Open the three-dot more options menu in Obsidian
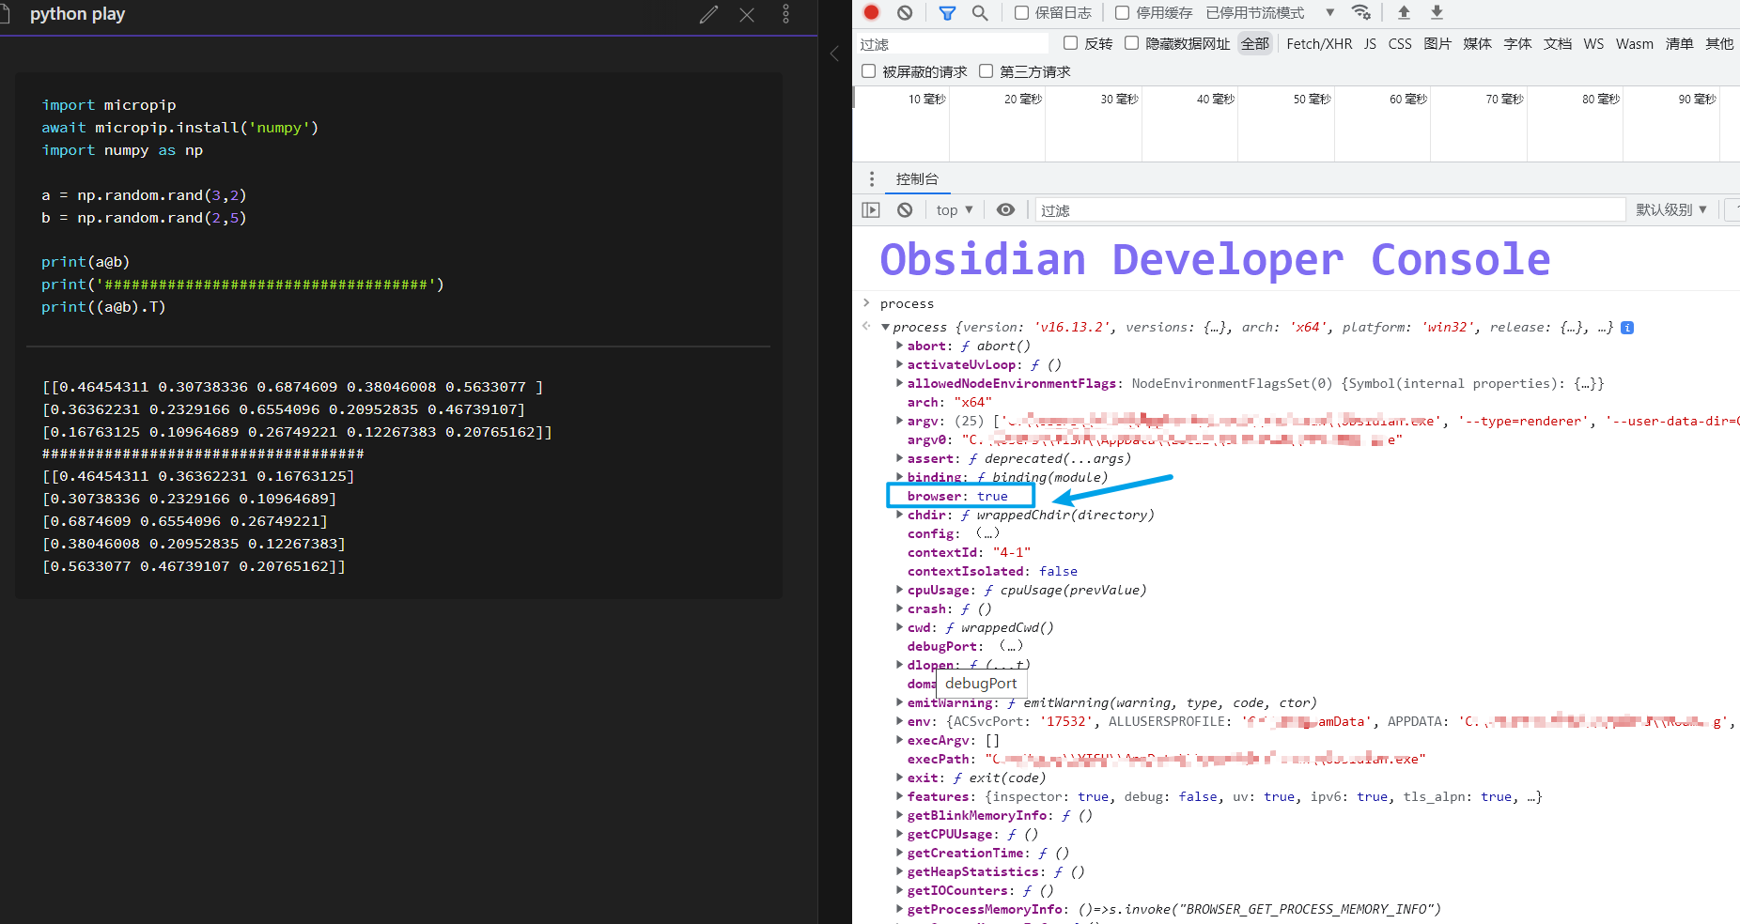 click(786, 14)
